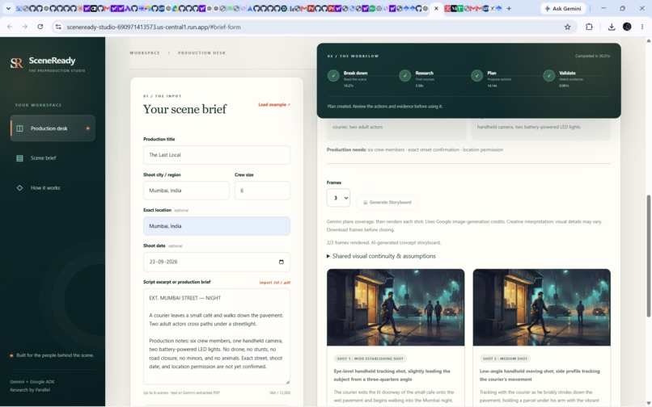Click the address bar URL

154,27
